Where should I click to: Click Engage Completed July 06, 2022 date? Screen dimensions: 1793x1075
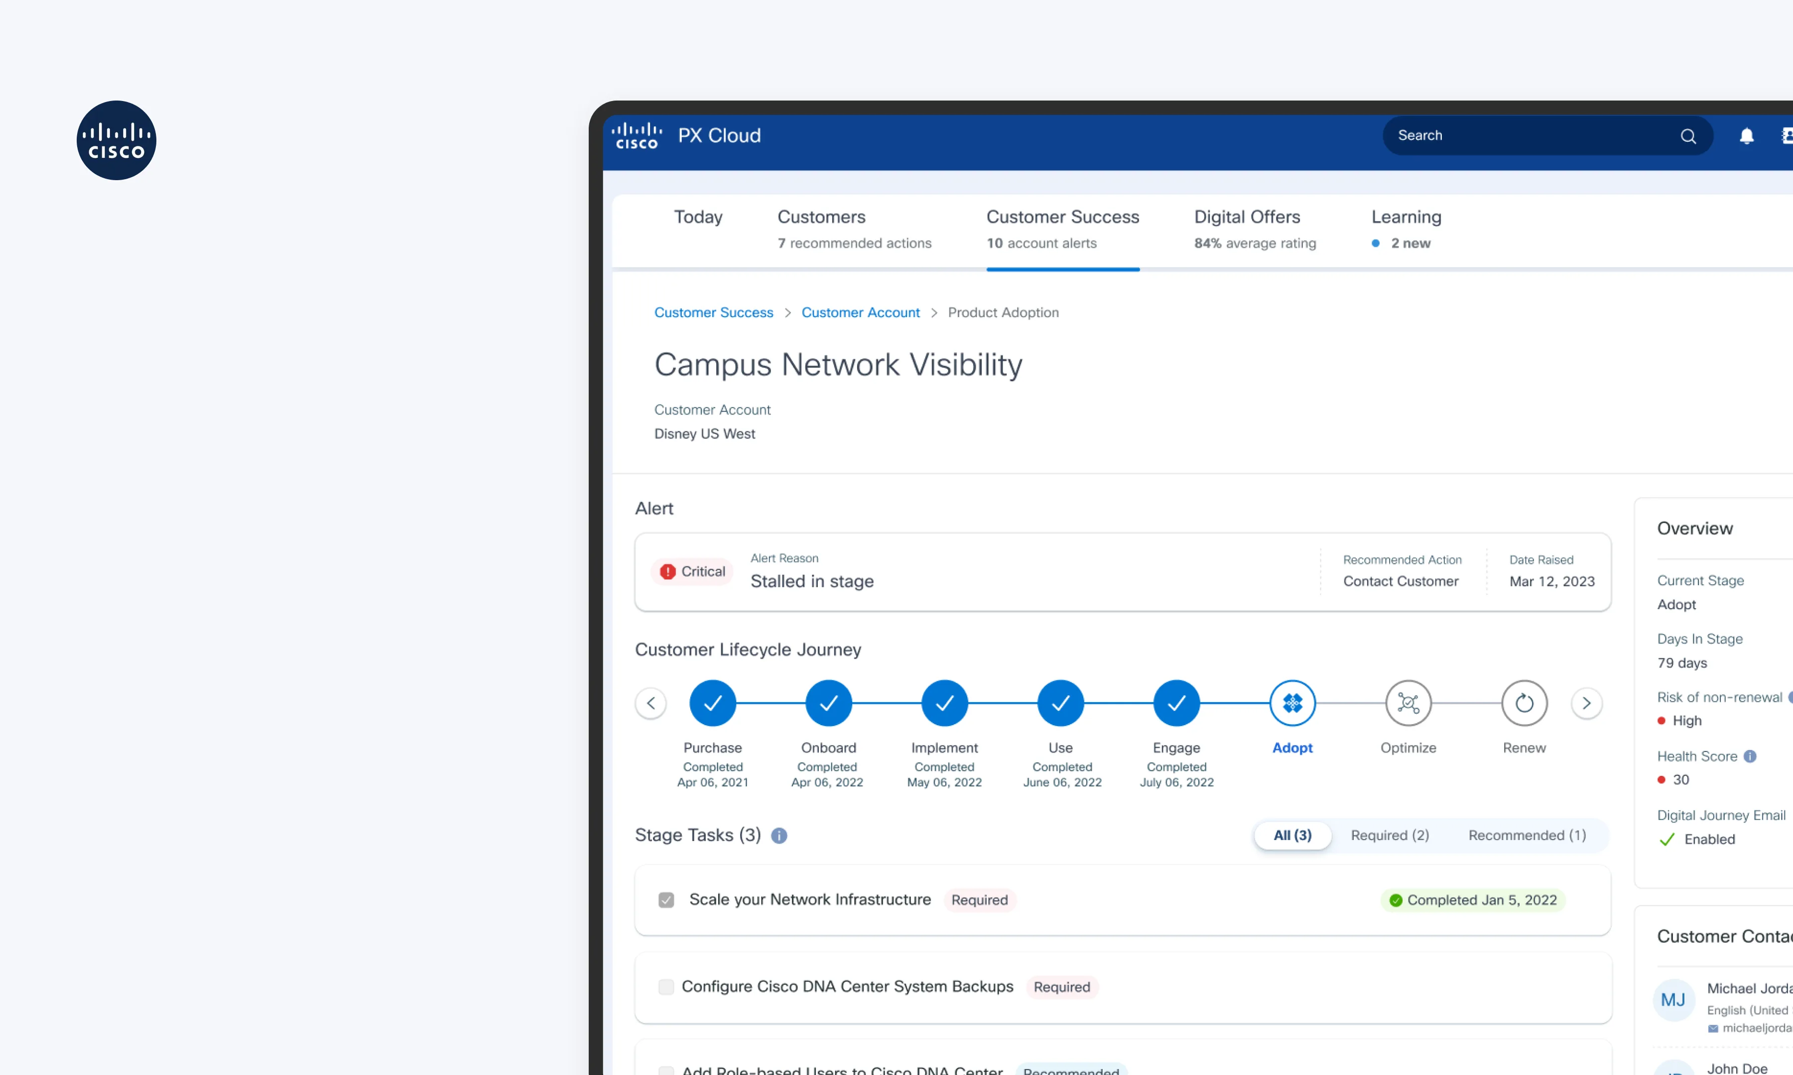point(1176,782)
